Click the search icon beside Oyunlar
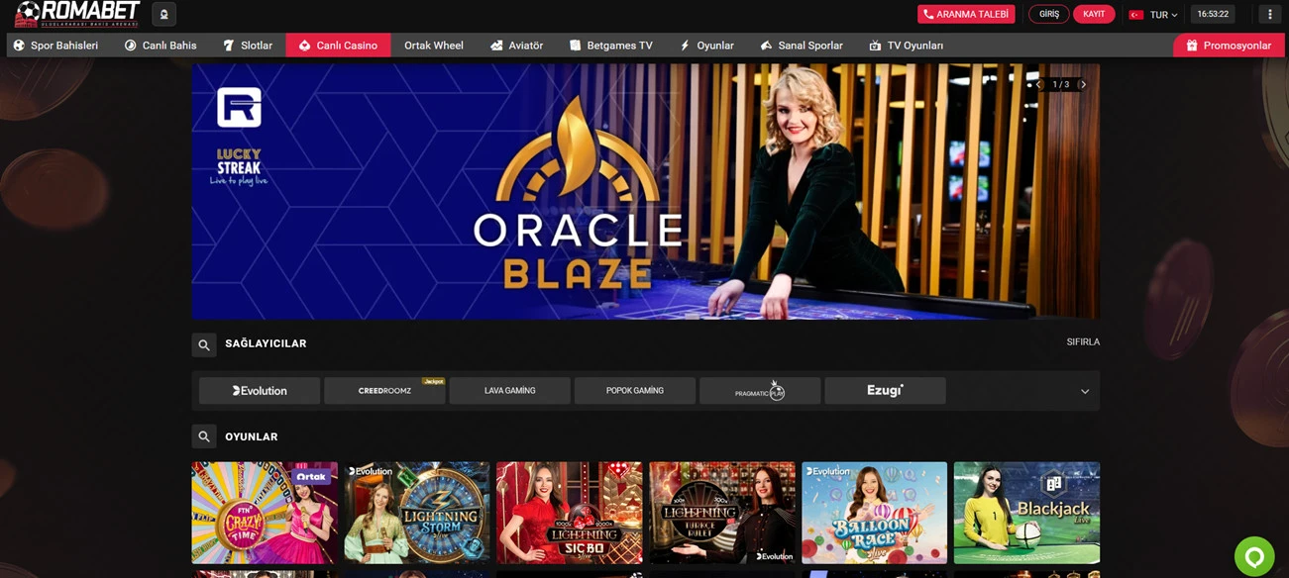This screenshot has height=578, width=1289. 204,436
